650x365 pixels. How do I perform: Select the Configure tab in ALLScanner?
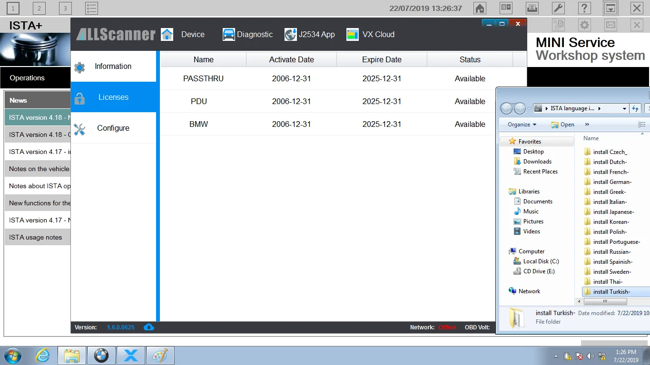(113, 128)
